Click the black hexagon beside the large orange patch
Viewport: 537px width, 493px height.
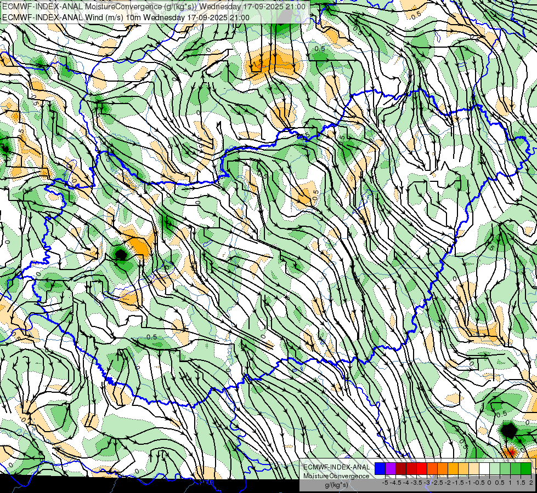tap(121, 255)
